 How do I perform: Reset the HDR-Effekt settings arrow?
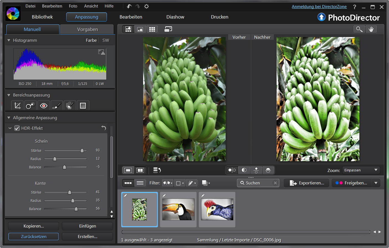pyautogui.click(x=104, y=128)
